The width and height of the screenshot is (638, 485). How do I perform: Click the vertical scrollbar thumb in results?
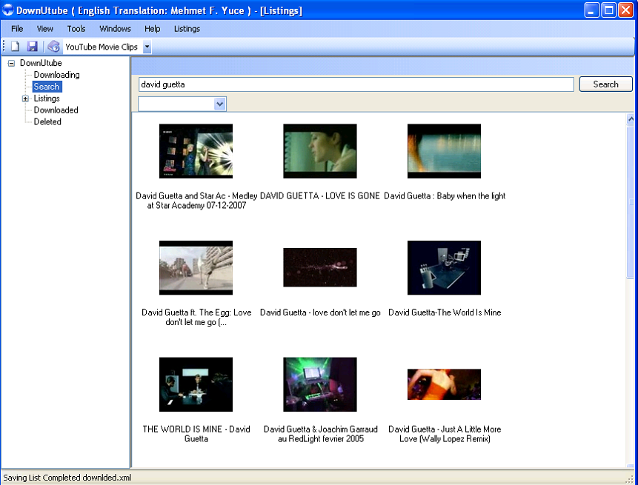[x=631, y=202]
